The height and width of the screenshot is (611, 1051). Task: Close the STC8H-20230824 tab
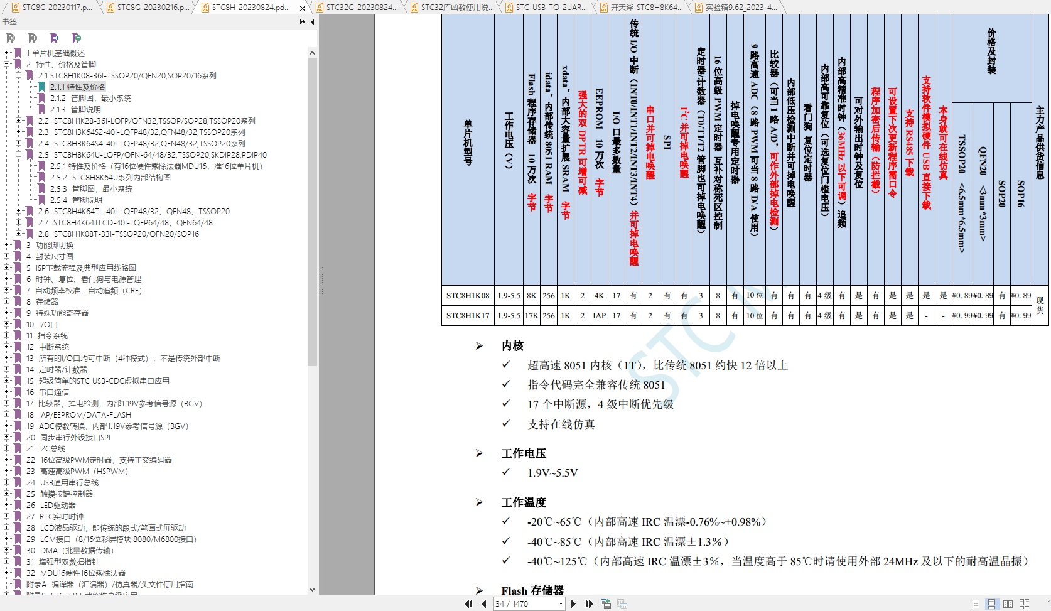click(303, 8)
